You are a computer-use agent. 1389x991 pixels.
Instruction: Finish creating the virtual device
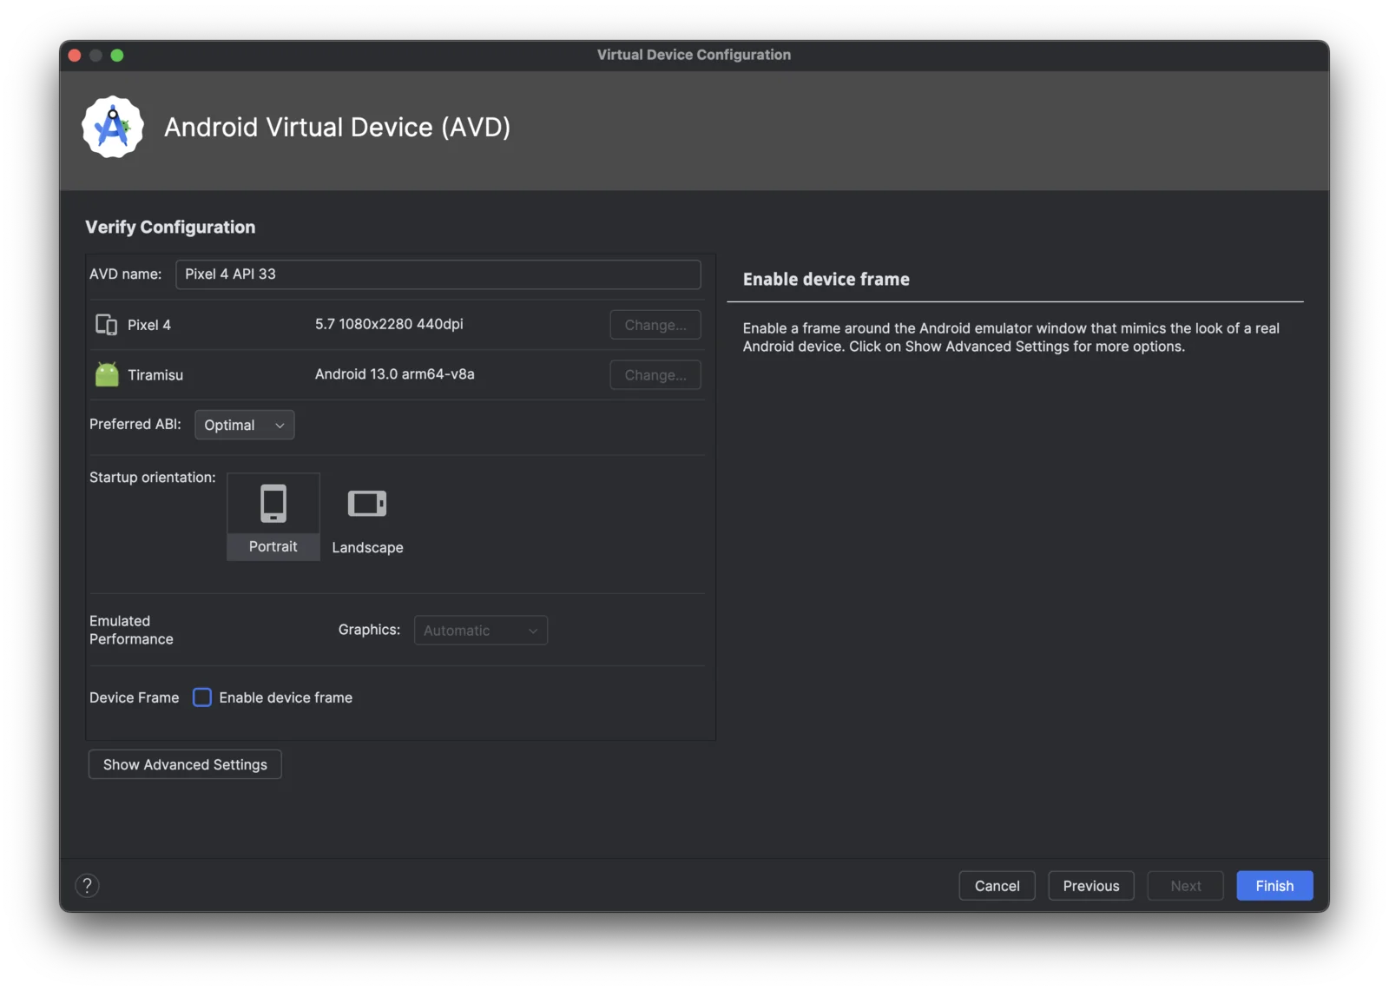pos(1274,886)
